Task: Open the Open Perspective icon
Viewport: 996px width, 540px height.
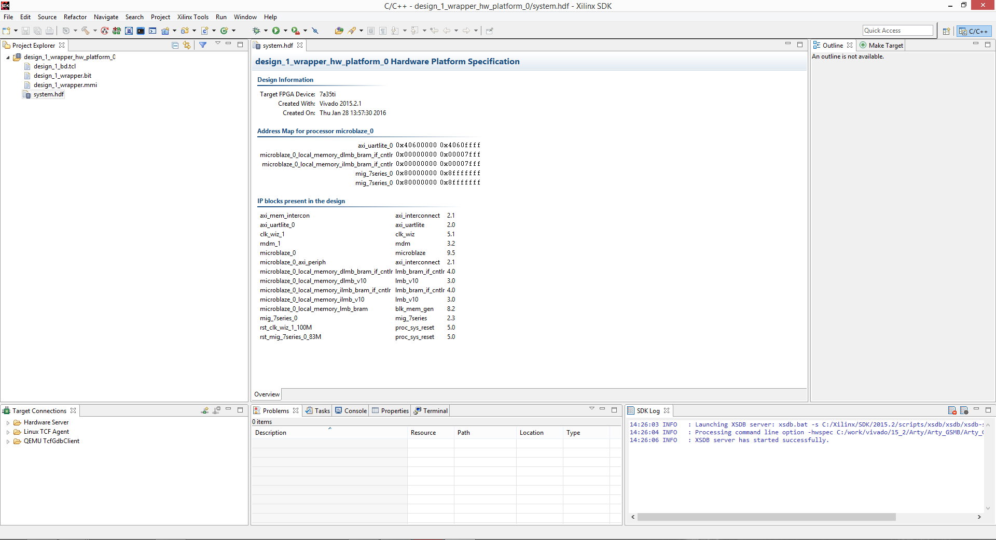Action: coord(946,31)
